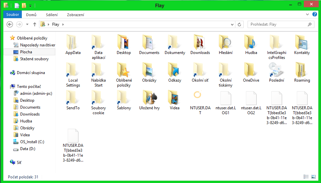Open the Soubor file menu tab
Screen dimensions: 321x183
[x=13, y=14]
